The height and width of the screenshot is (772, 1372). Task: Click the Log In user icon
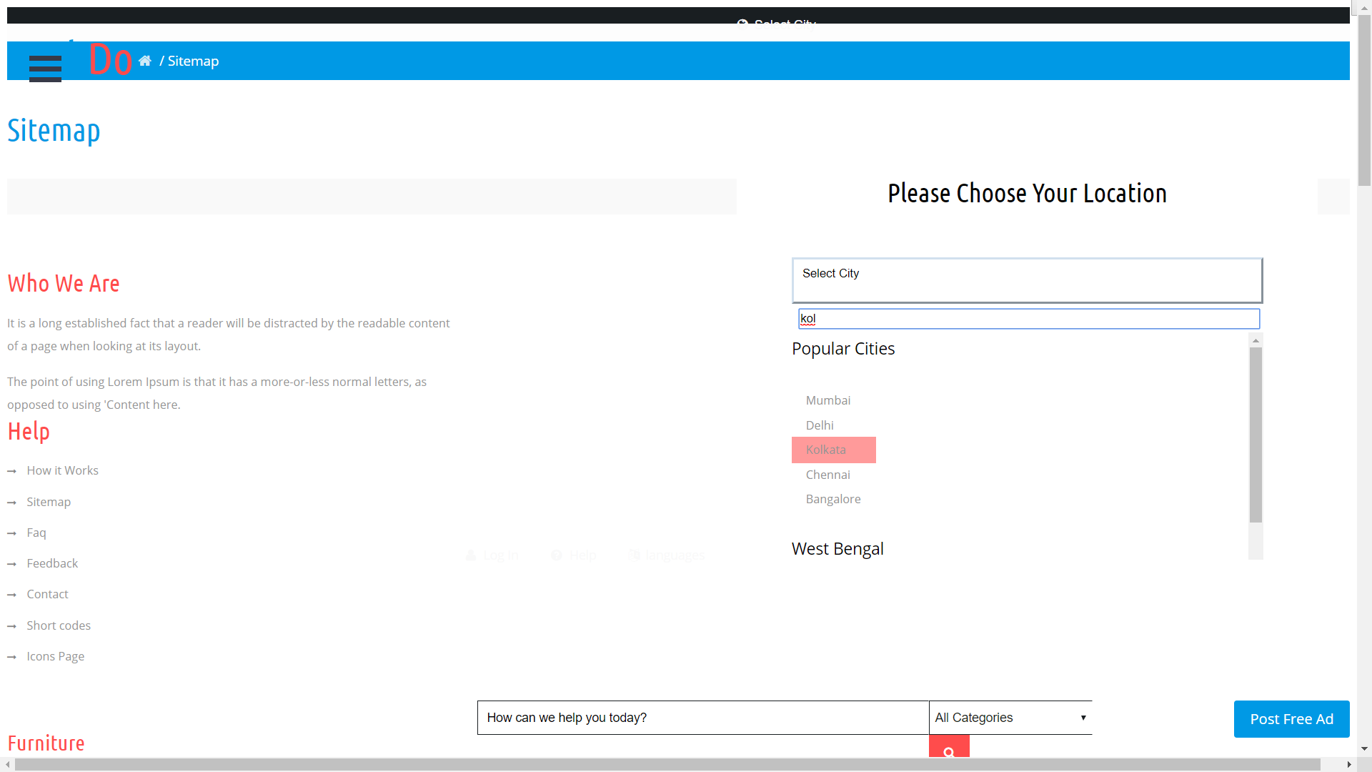click(471, 555)
